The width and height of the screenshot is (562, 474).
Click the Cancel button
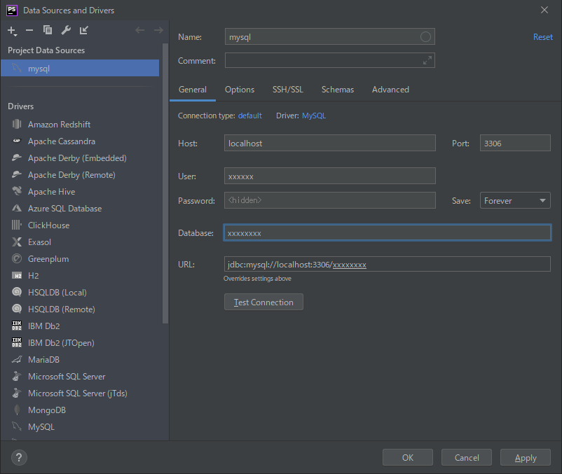click(x=466, y=457)
